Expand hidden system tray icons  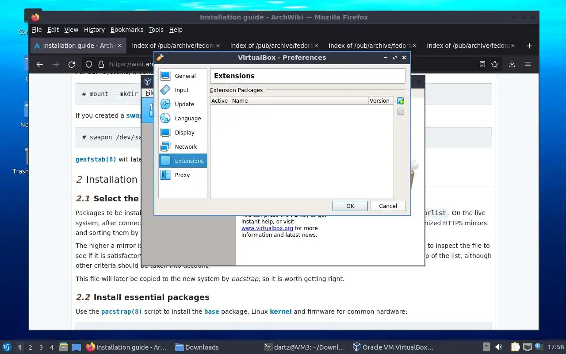click(486, 347)
